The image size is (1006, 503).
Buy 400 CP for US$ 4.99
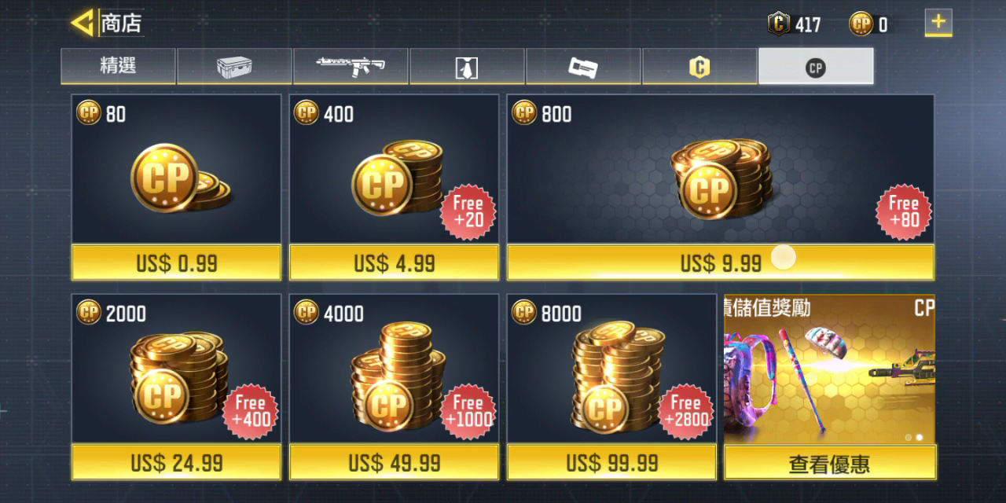pyautogui.click(x=394, y=263)
